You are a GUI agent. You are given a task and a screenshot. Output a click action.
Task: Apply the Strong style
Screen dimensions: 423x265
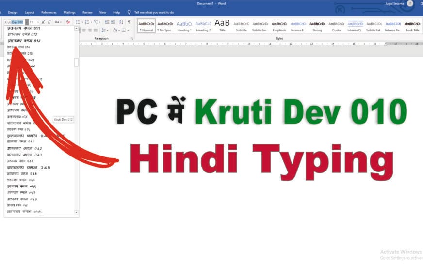click(317, 26)
